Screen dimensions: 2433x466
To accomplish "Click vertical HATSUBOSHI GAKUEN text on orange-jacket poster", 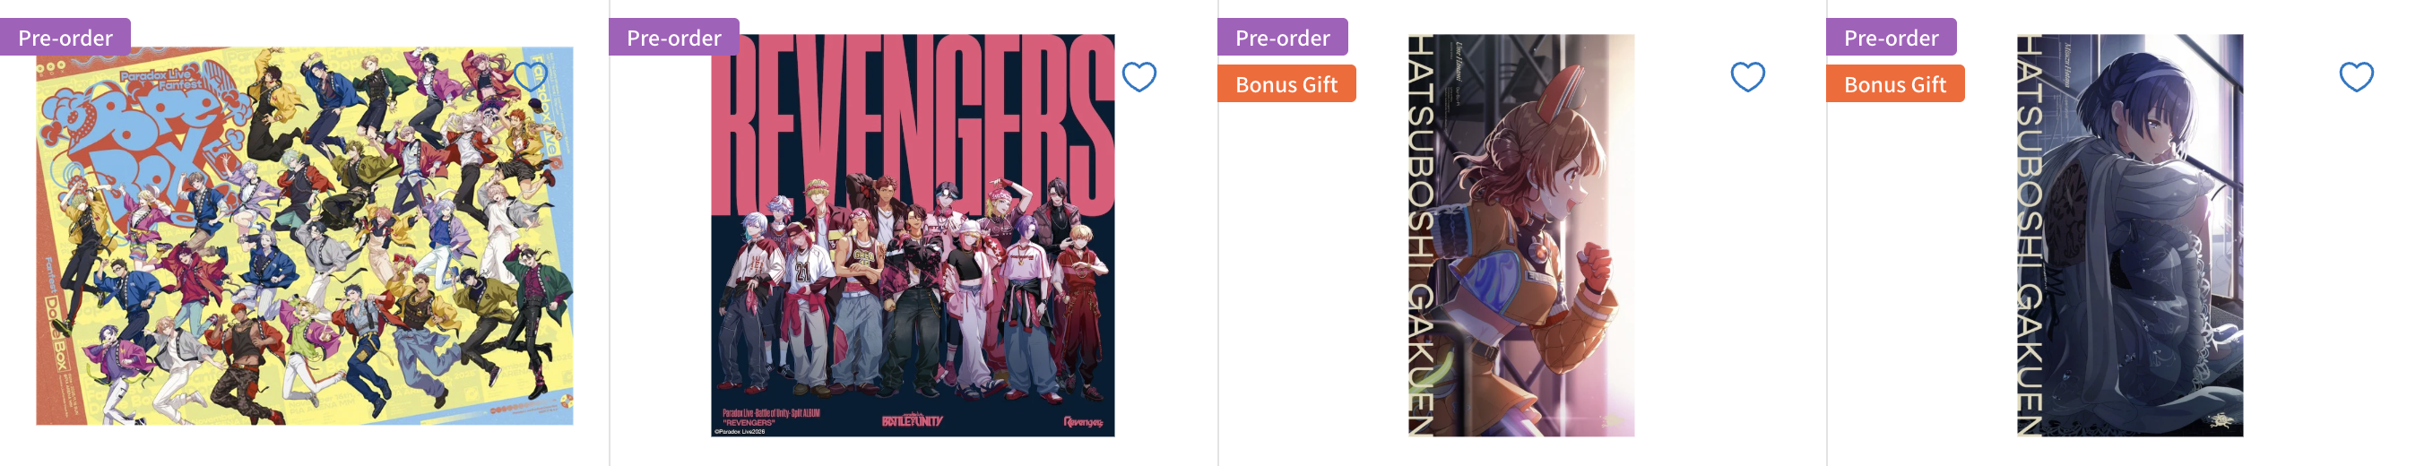I will tap(1422, 236).
